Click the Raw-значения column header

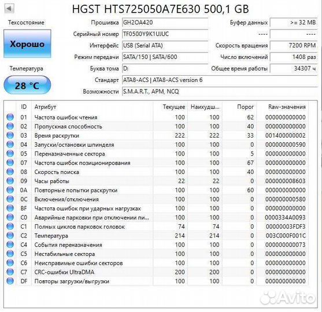coord(283,107)
